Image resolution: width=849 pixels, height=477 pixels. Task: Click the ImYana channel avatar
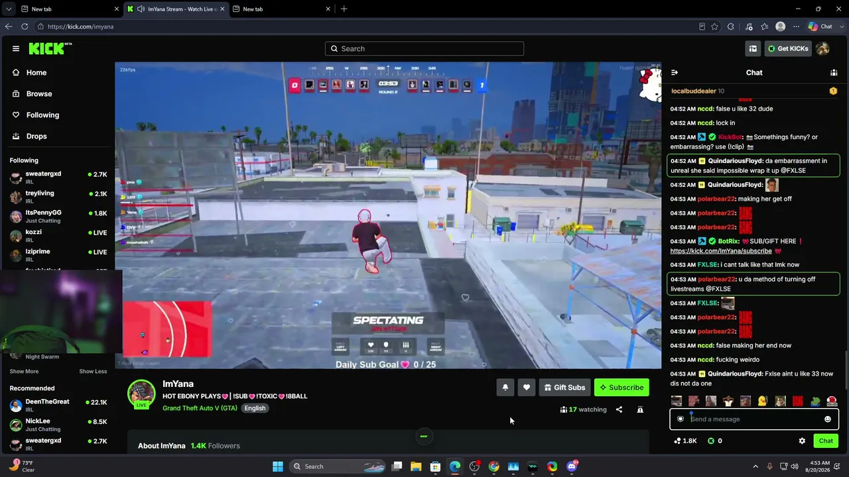coord(141,394)
